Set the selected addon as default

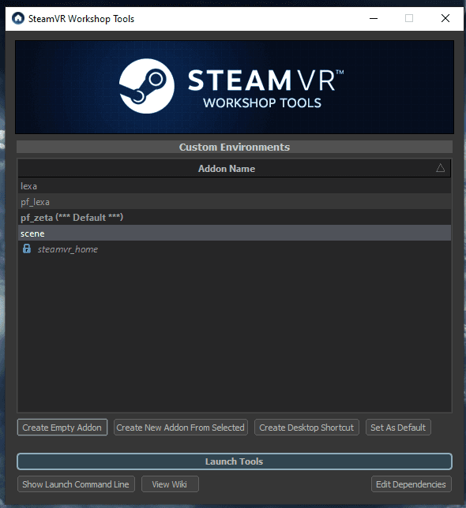(398, 428)
